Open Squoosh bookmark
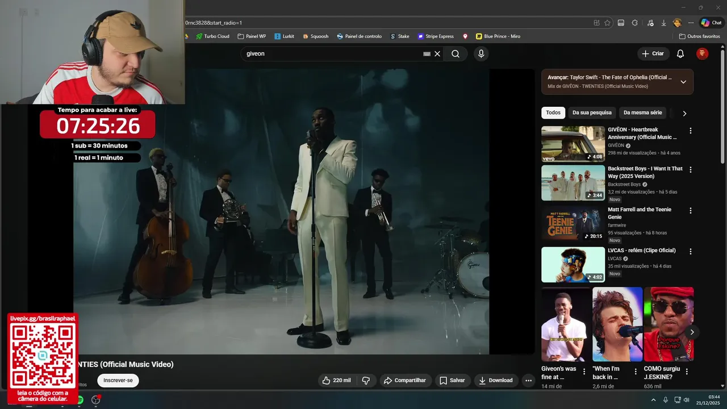The height and width of the screenshot is (409, 727). coord(315,36)
